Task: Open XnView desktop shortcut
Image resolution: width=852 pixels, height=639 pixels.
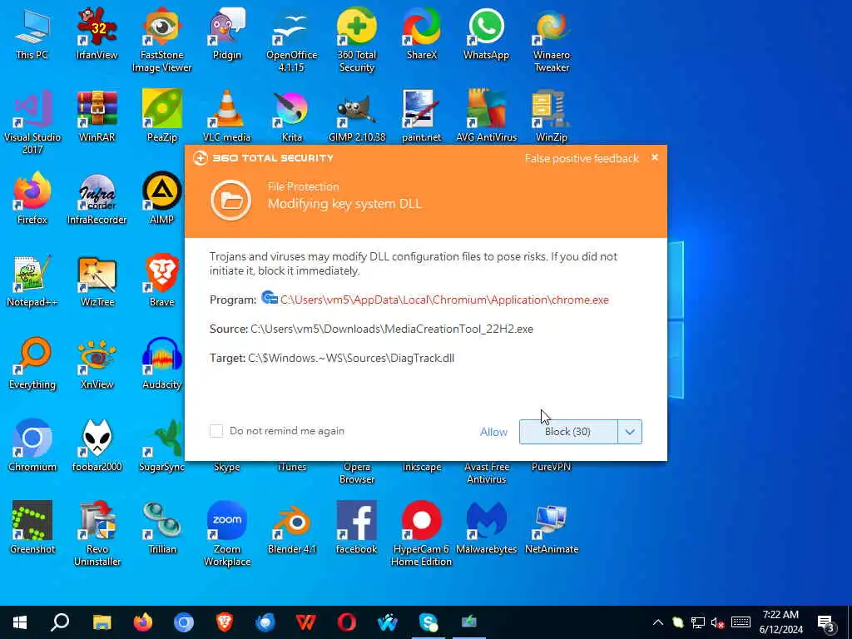Action: pyautogui.click(x=97, y=364)
